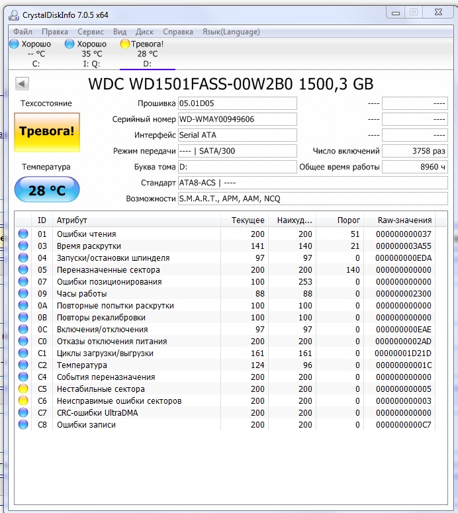Image resolution: width=458 pixels, height=513 pixels.
Task: Click the serial number field WD-WMAY00949606
Action: click(x=238, y=119)
